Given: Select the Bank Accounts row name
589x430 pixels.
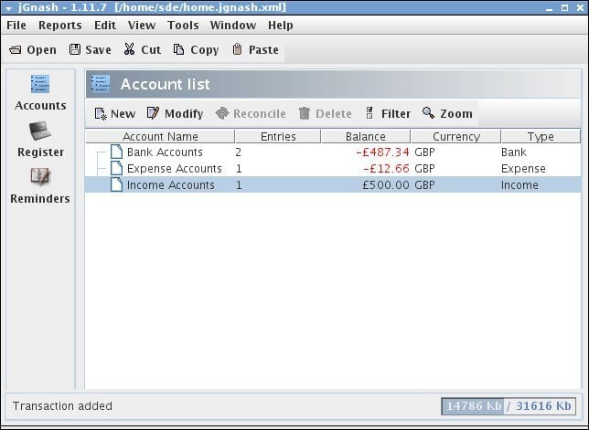Looking at the screenshot, I should [165, 152].
